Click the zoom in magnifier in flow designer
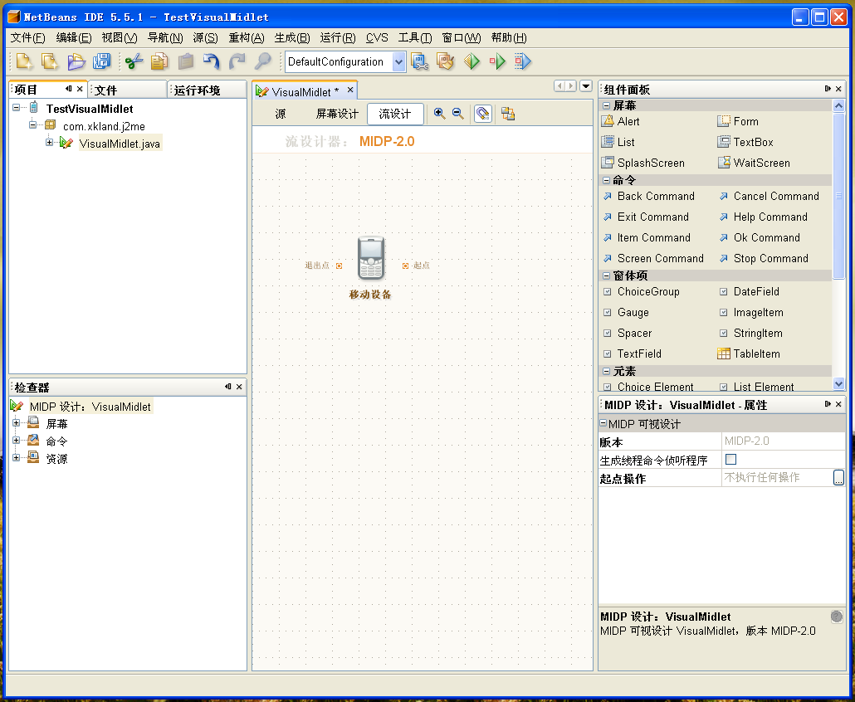 [x=439, y=114]
